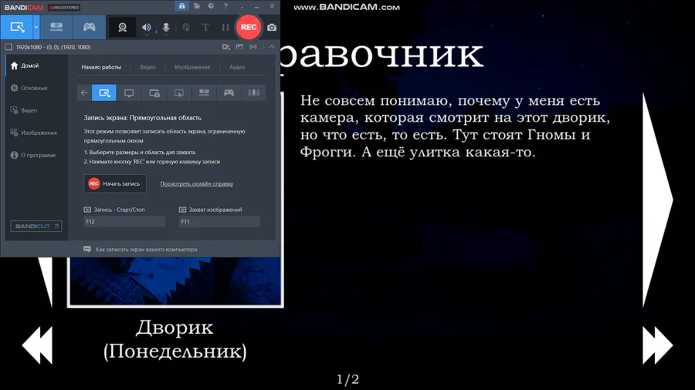Select around-mouse mode in mode row

point(178,92)
